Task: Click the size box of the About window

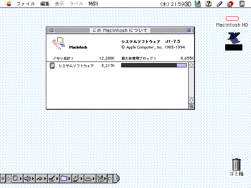Action: 191,106
